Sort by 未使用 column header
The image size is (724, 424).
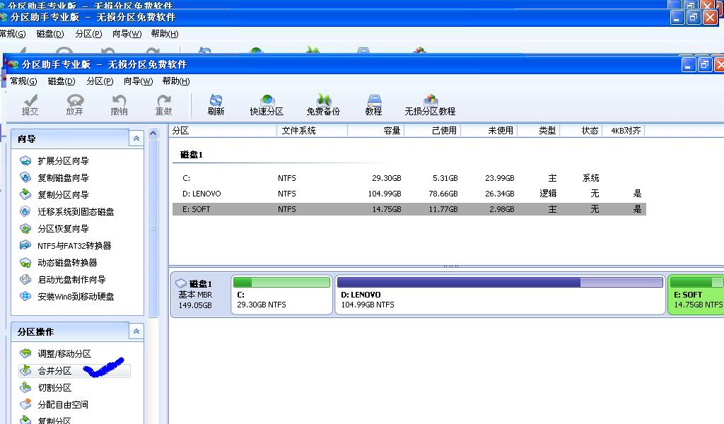click(x=489, y=131)
